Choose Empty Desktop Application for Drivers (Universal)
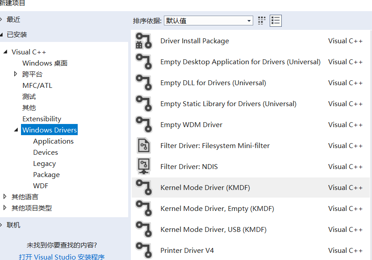372x260 pixels. click(240, 62)
